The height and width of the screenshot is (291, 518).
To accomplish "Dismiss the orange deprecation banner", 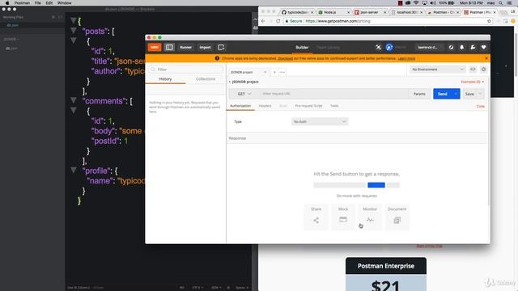I will [486, 58].
